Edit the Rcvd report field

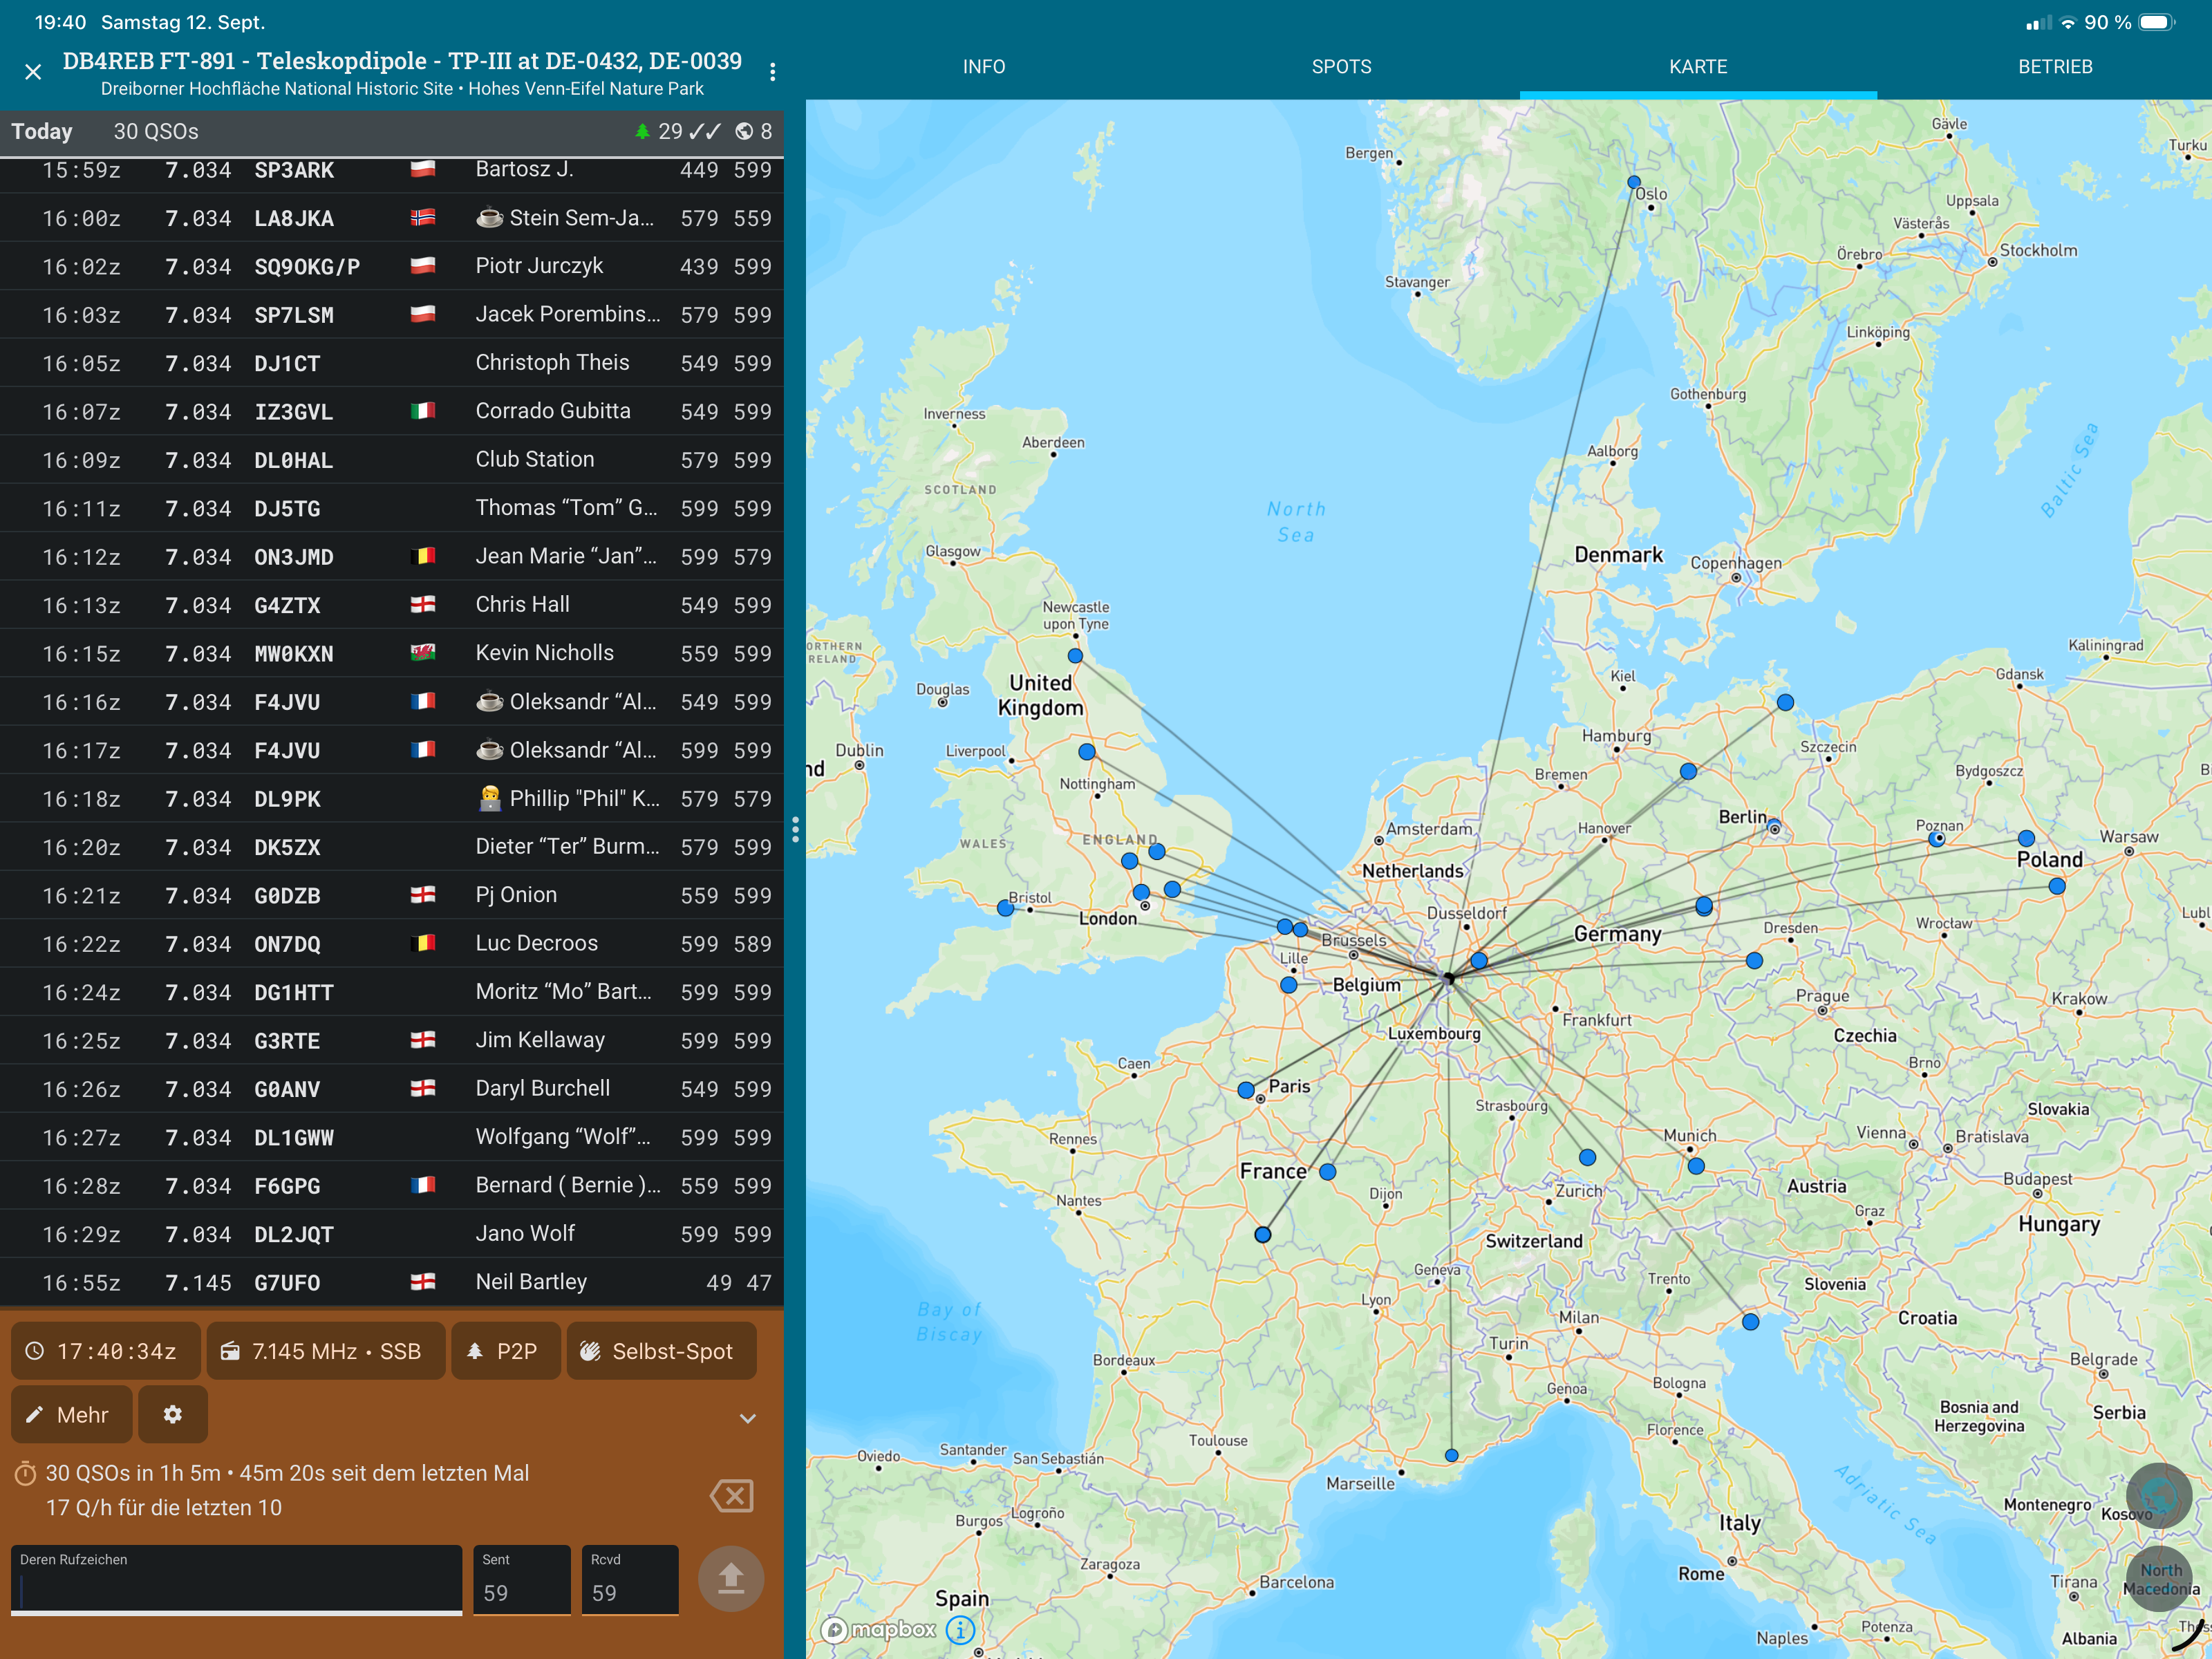pos(630,1580)
